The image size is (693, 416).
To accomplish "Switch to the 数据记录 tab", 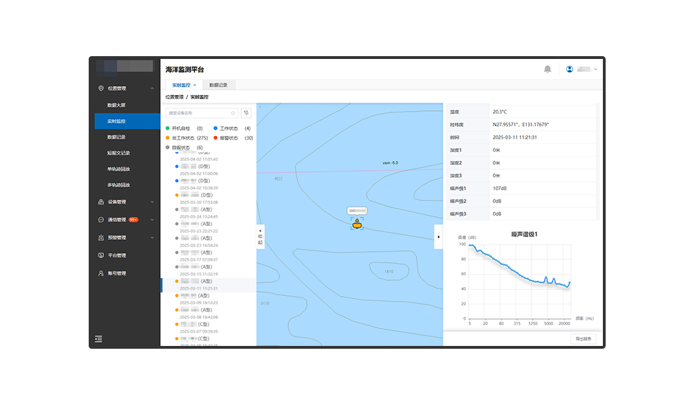I will (x=218, y=85).
